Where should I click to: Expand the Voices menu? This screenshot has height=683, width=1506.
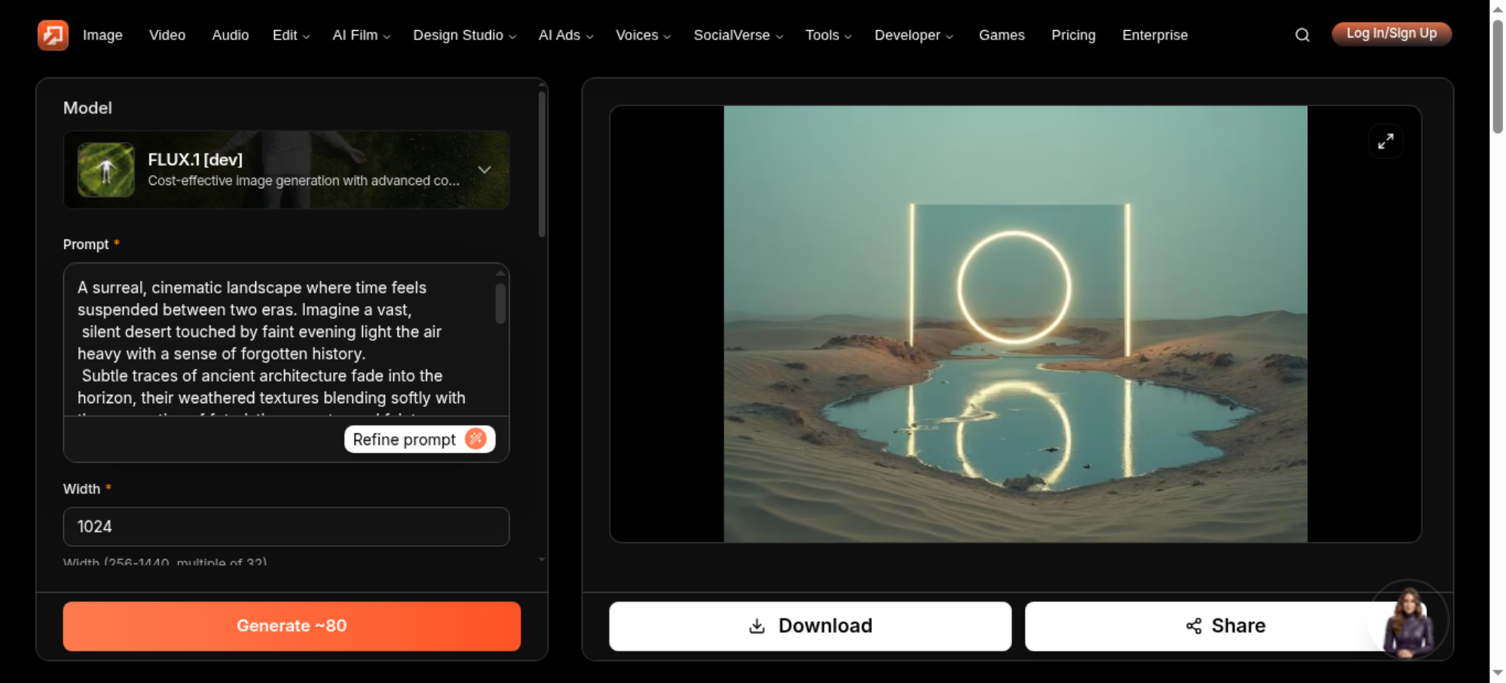(643, 35)
